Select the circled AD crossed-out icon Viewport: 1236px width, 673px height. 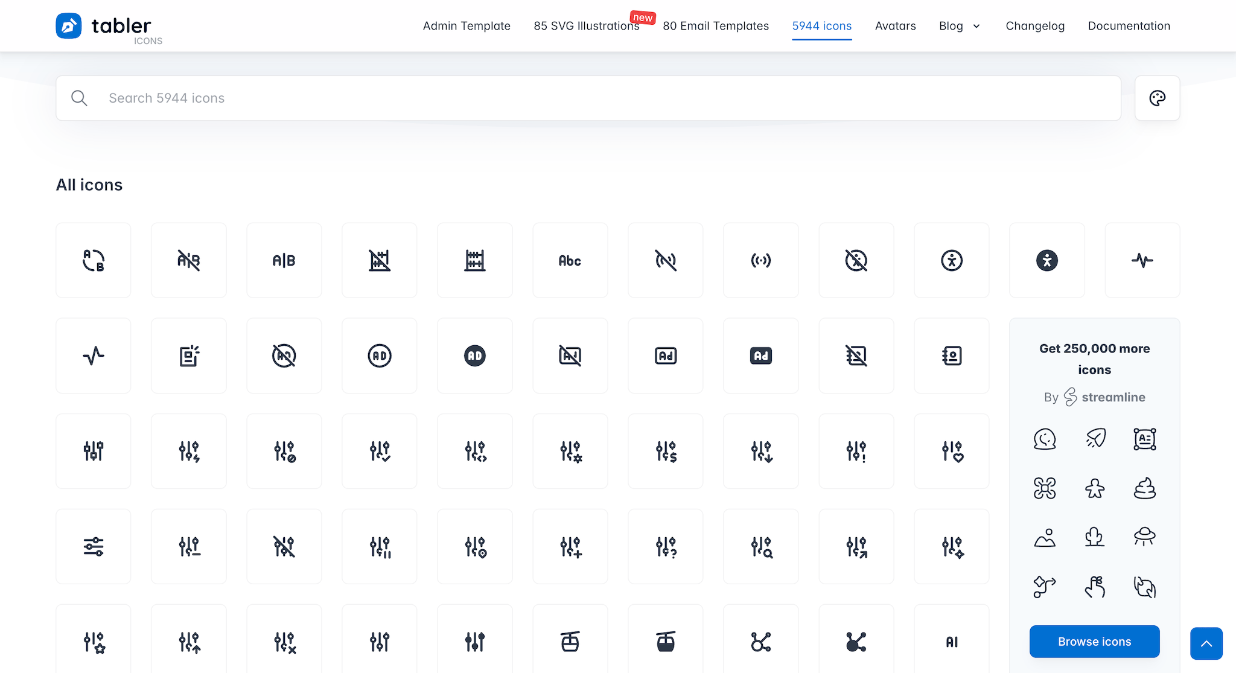pyautogui.click(x=284, y=356)
